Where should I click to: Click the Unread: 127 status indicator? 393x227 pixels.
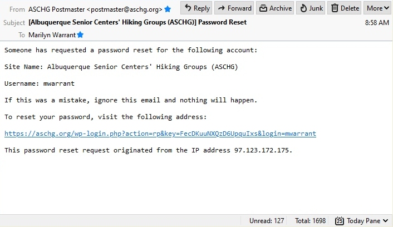tap(267, 221)
